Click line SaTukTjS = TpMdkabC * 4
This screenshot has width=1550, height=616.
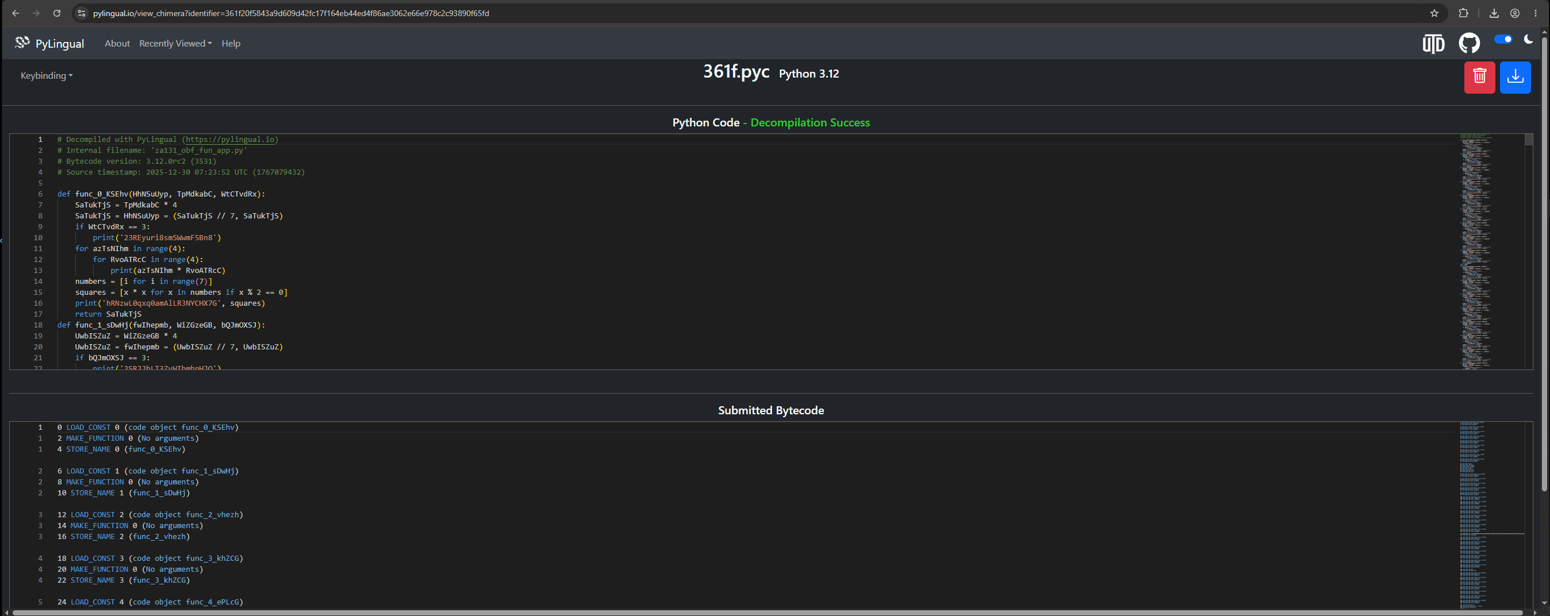126,205
